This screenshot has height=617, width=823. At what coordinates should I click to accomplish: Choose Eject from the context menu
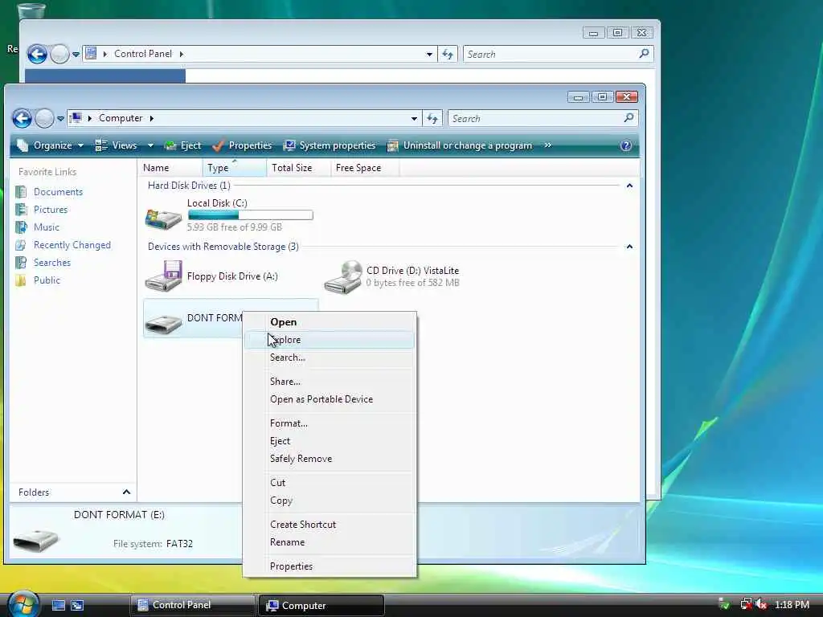pyautogui.click(x=330, y=441)
